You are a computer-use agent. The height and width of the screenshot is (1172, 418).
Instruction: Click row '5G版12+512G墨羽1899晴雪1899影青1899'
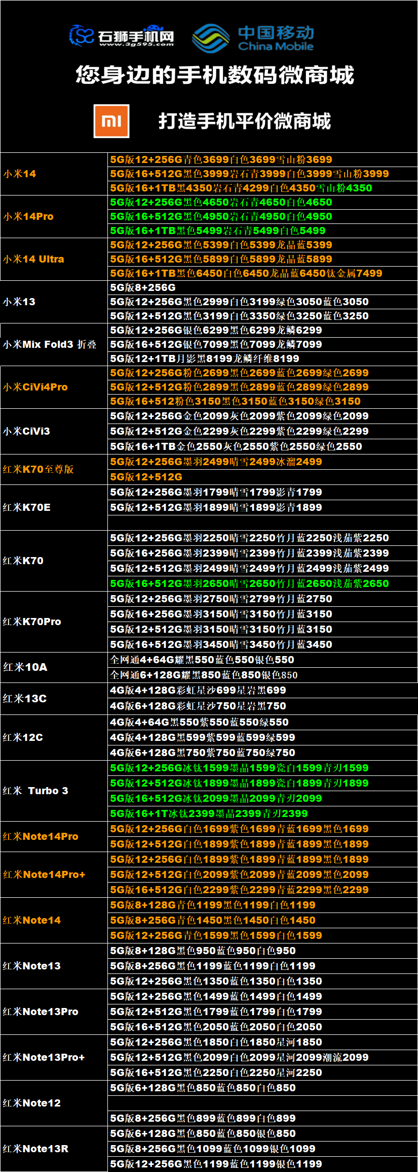point(262,507)
